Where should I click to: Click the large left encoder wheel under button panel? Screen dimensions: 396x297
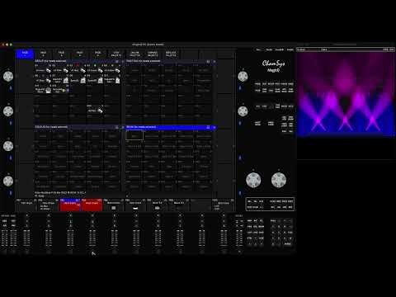[253, 180]
